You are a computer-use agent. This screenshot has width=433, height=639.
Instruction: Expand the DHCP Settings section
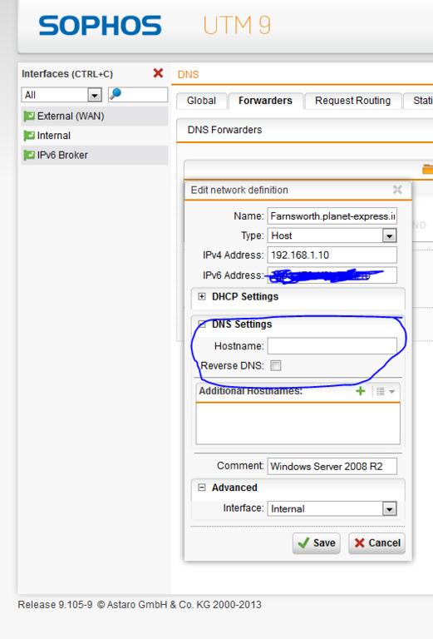tap(201, 296)
